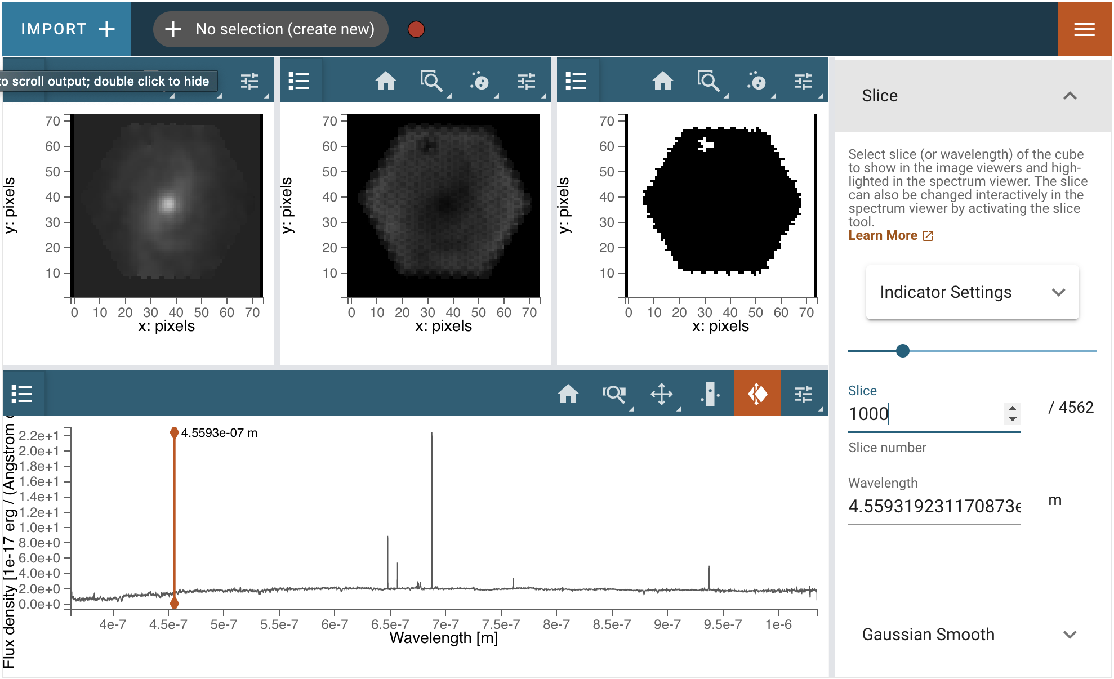Select middle viewer box zoom tool
1114x679 pixels.
(x=432, y=82)
